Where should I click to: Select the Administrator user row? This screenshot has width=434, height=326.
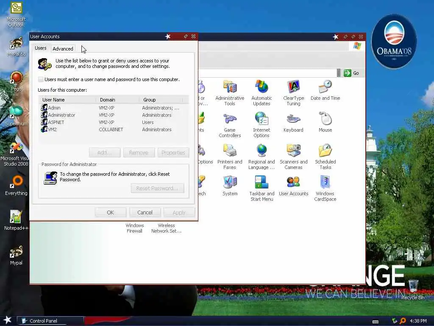114,115
